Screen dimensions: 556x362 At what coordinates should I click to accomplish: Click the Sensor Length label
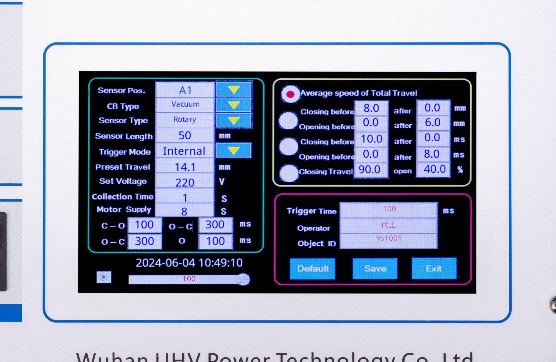point(124,136)
